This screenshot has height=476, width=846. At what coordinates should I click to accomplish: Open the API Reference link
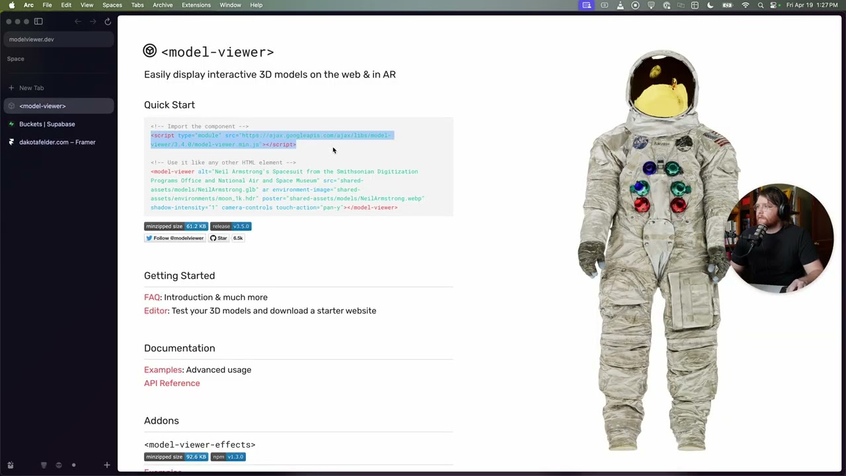(172, 383)
